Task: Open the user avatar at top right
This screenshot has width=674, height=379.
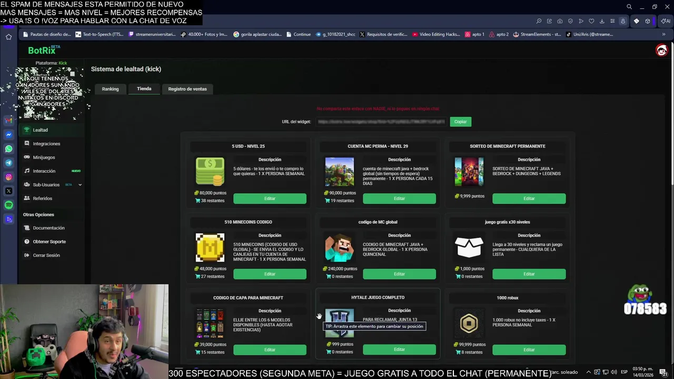Action: 661,50
